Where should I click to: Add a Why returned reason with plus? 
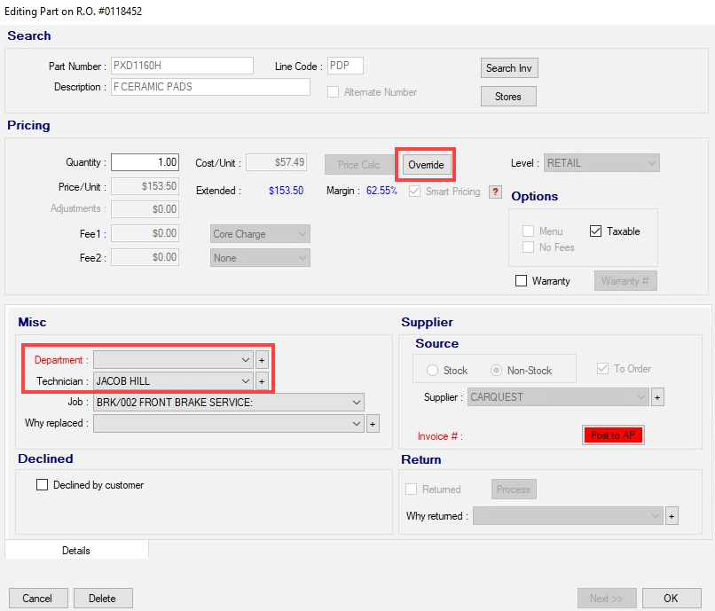(672, 516)
